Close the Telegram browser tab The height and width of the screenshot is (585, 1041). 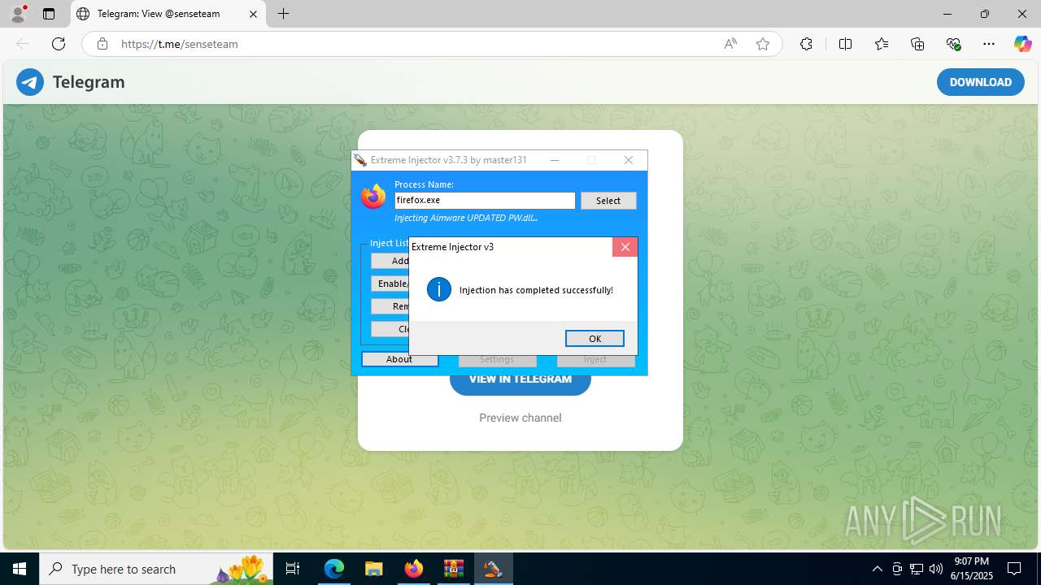[254, 14]
